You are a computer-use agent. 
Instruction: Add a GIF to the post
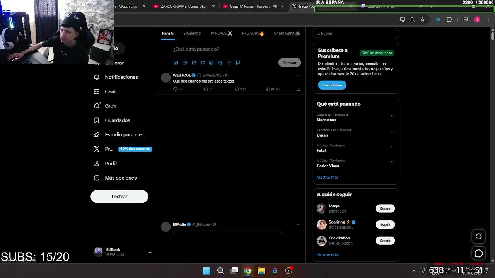pos(184,63)
